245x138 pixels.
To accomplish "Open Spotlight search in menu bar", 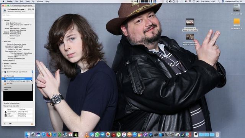I will pos(219,2).
